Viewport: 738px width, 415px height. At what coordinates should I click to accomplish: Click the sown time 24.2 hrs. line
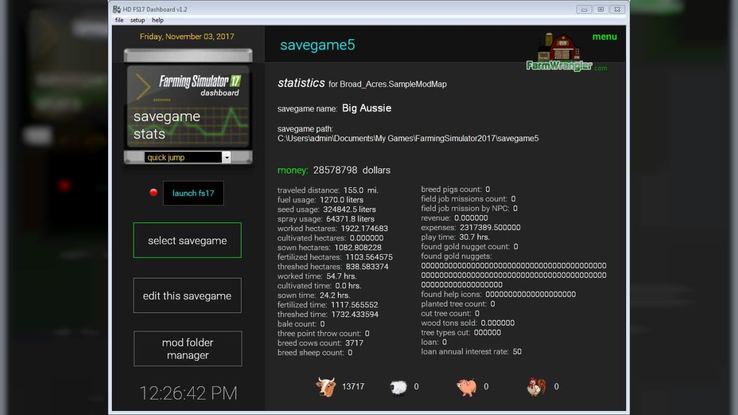pyautogui.click(x=314, y=295)
